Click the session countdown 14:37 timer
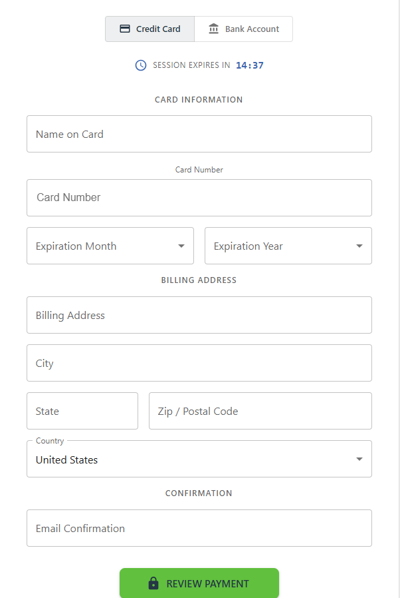 (x=250, y=65)
